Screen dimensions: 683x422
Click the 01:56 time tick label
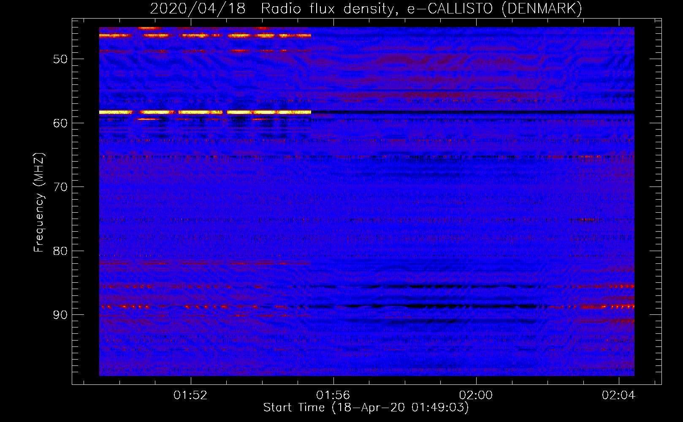(333, 395)
